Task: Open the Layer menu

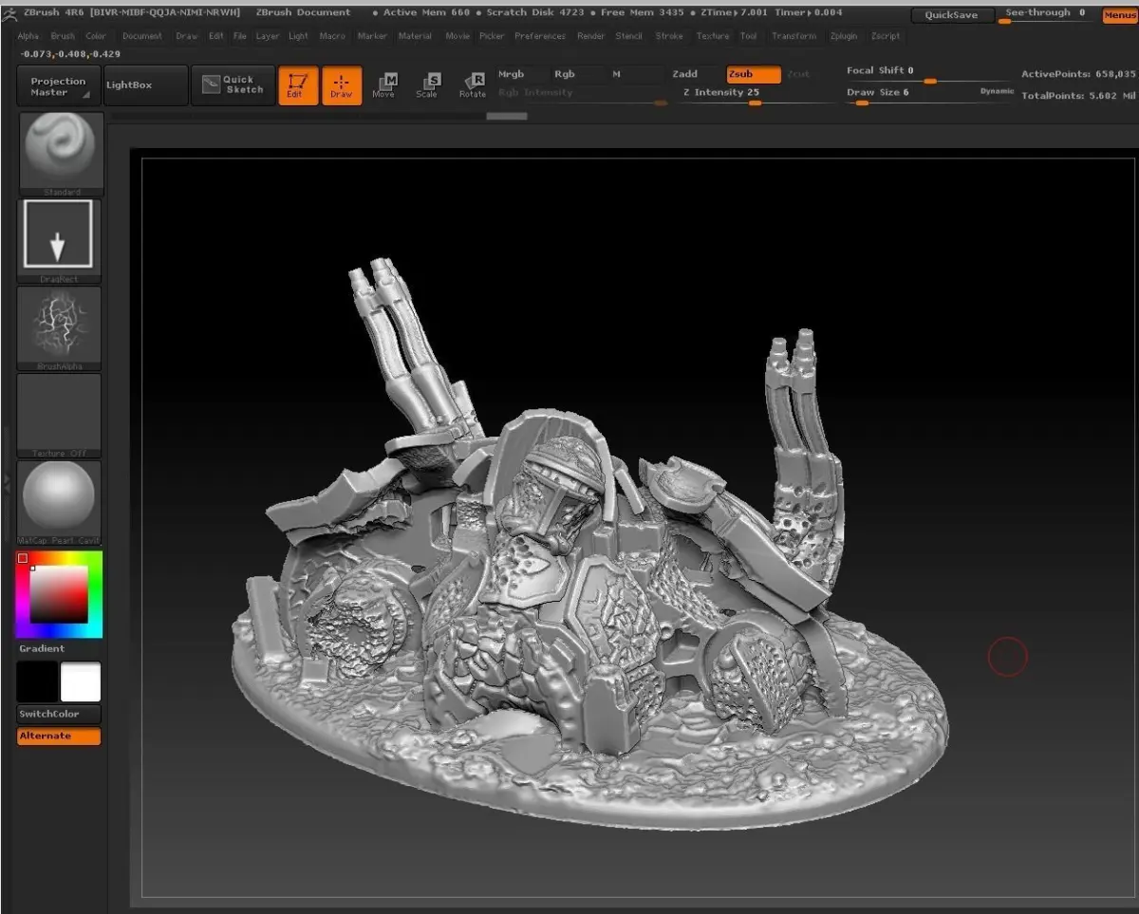Action: coord(268,36)
